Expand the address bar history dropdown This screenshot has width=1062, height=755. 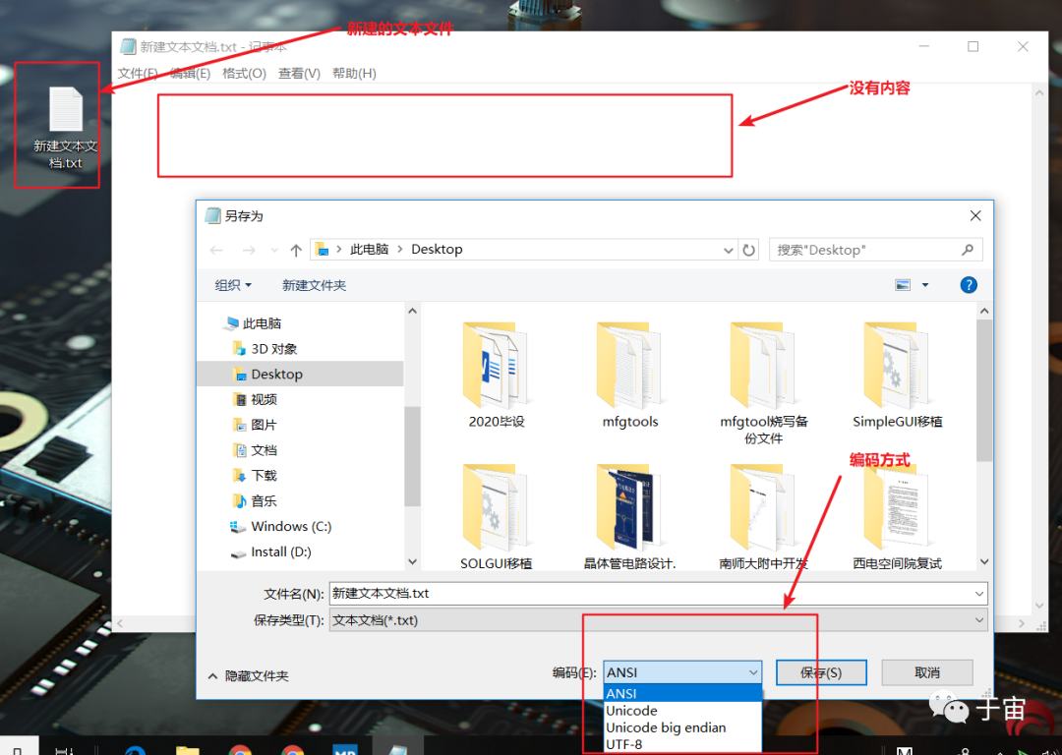728,250
